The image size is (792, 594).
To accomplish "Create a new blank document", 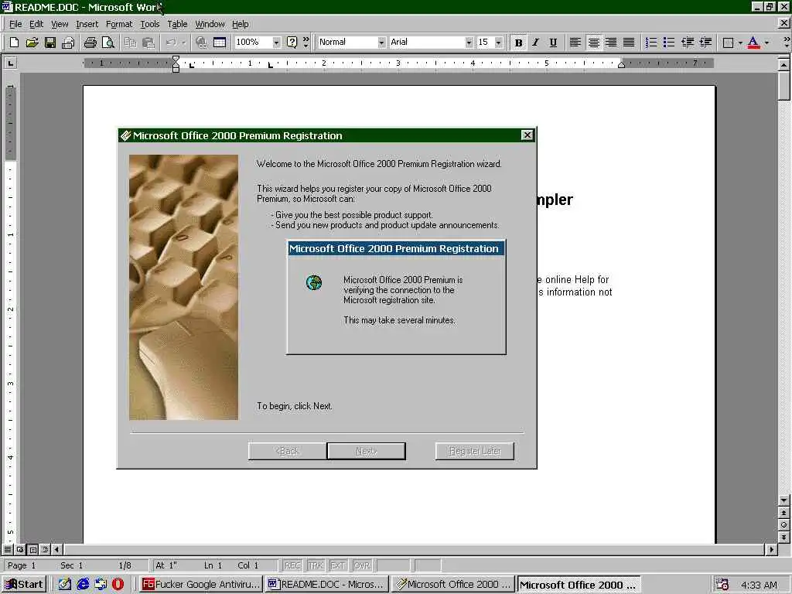I will 14,43.
